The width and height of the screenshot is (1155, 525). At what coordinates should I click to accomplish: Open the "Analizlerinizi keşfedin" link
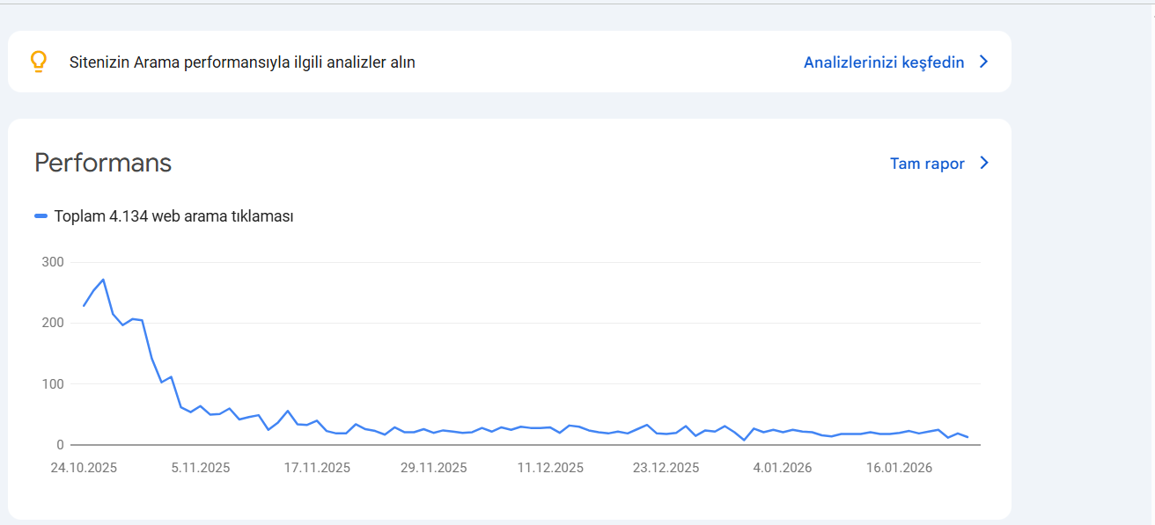tap(883, 62)
